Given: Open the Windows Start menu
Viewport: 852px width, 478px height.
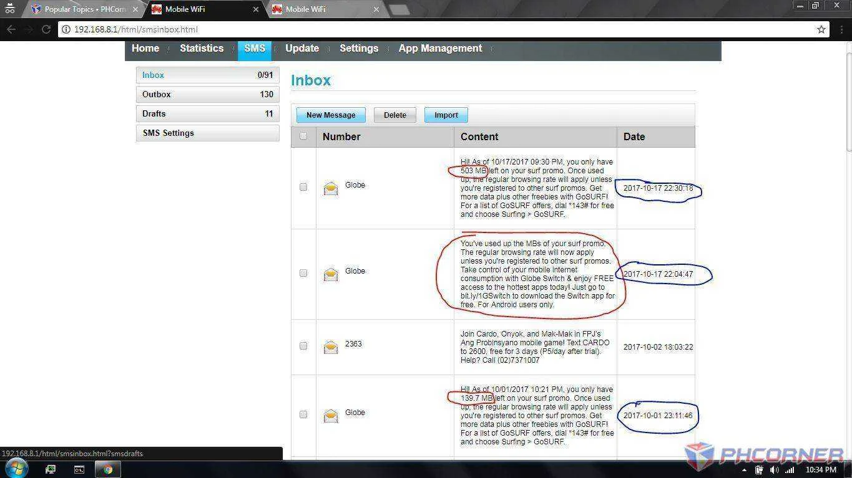Looking at the screenshot, I should tap(16, 469).
